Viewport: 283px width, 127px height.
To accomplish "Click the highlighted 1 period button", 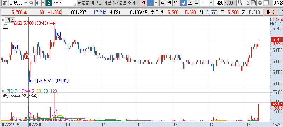I will 150,3.
